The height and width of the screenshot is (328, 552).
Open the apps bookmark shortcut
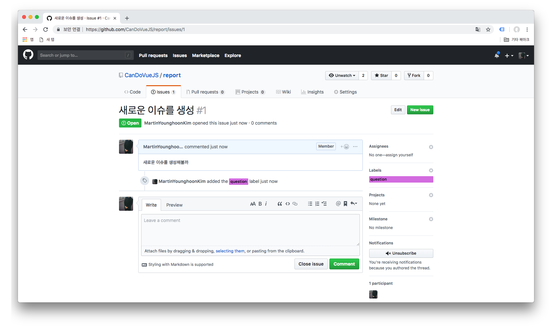[28, 39]
